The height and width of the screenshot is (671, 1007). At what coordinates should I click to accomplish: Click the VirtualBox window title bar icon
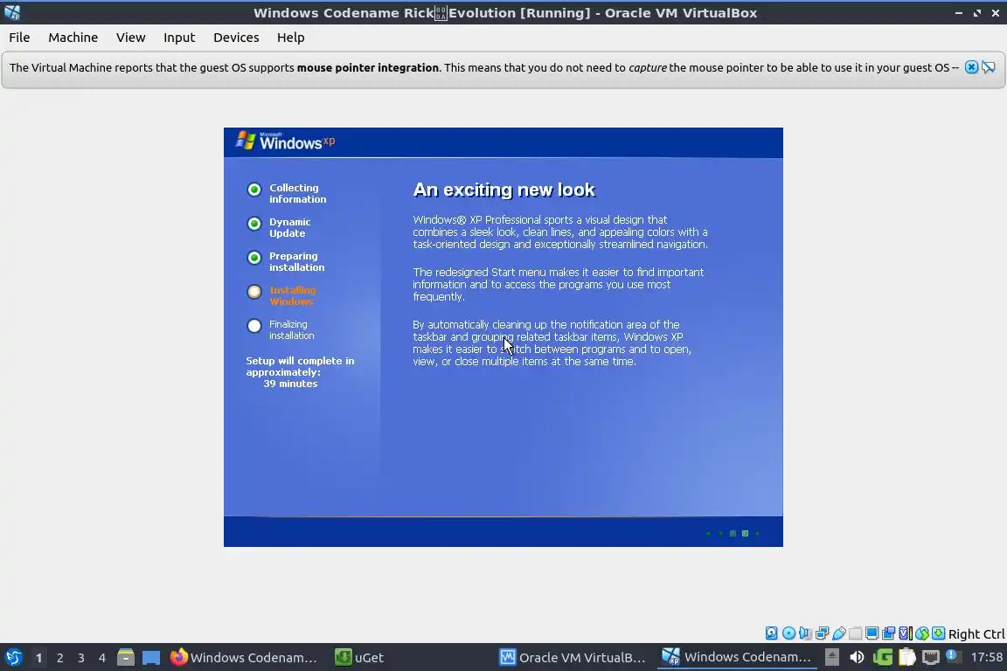click(12, 12)
